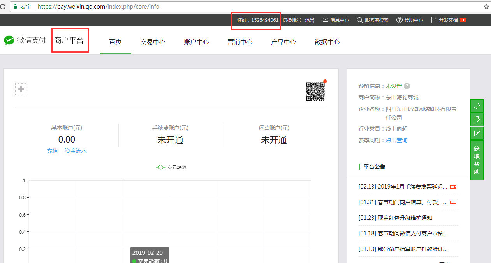Screen dimensions: 491x263
Task: Click the plus icon to add a shortcut
Action: 21,90
